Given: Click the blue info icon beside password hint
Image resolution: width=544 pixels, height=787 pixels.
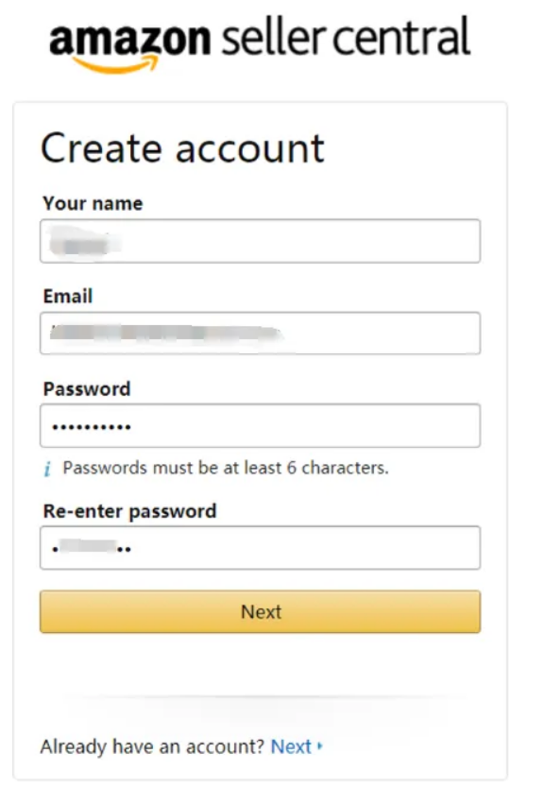Looking at the screenshot, I should (47, 469).
